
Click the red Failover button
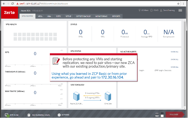click(x=174, y=115)
